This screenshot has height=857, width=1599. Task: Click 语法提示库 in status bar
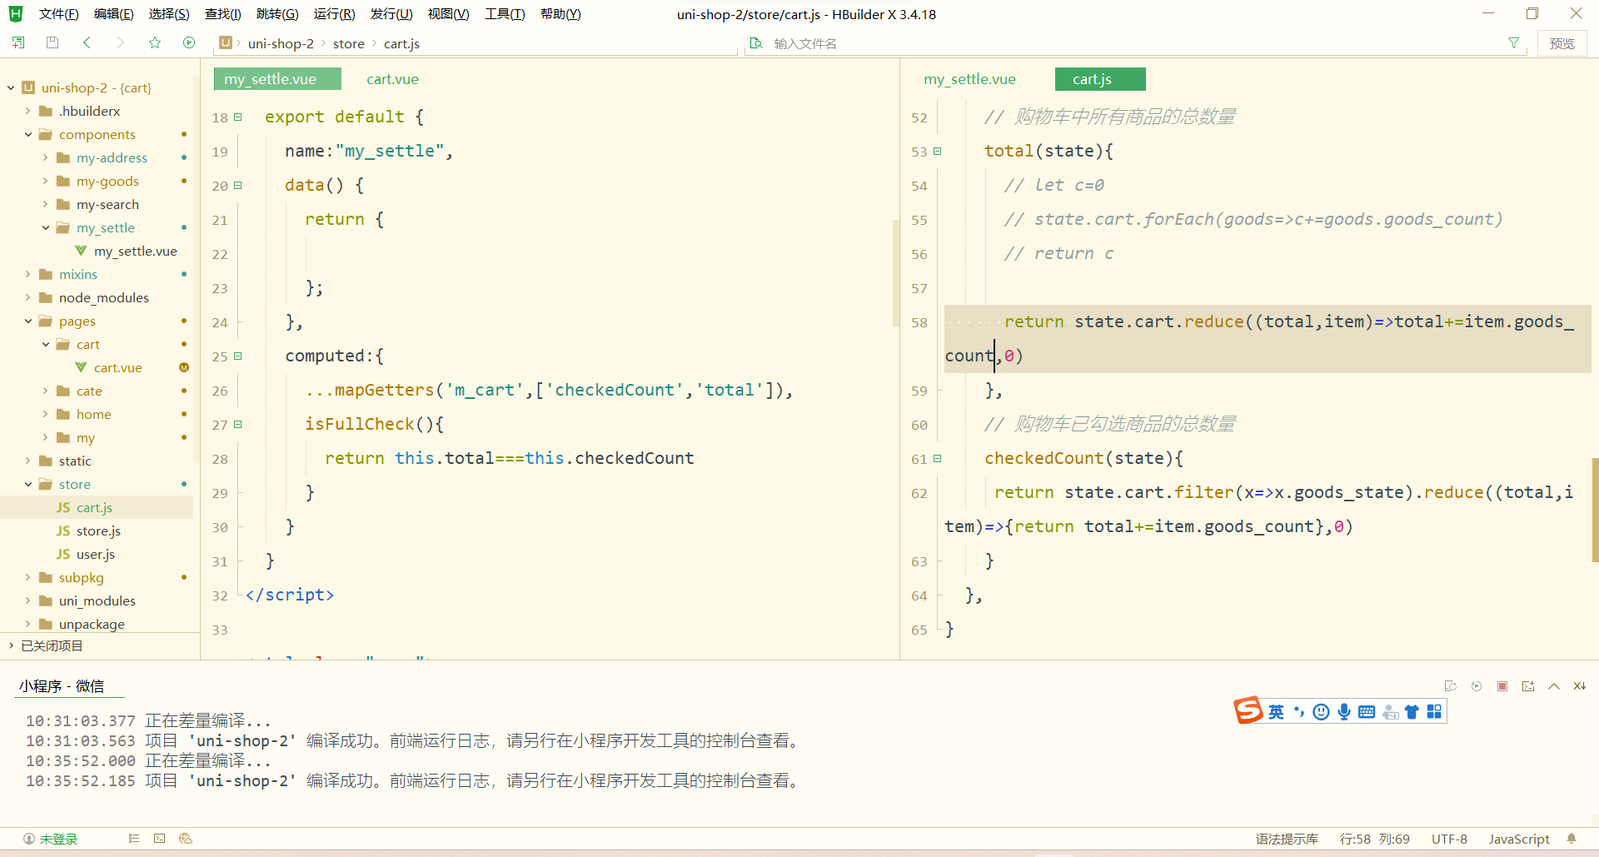(x=1287, y=839)
